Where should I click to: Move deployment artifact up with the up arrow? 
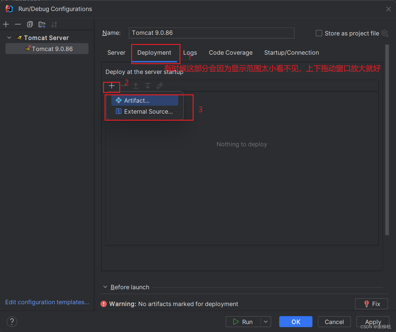pos(136,86)
